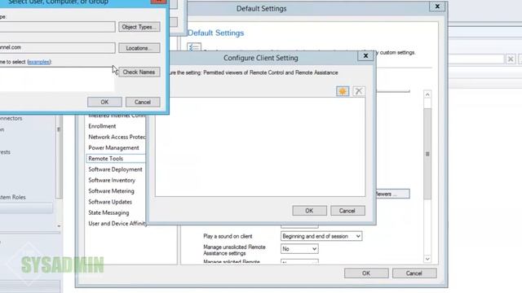Open Play a sound on client dropdown

321,236
